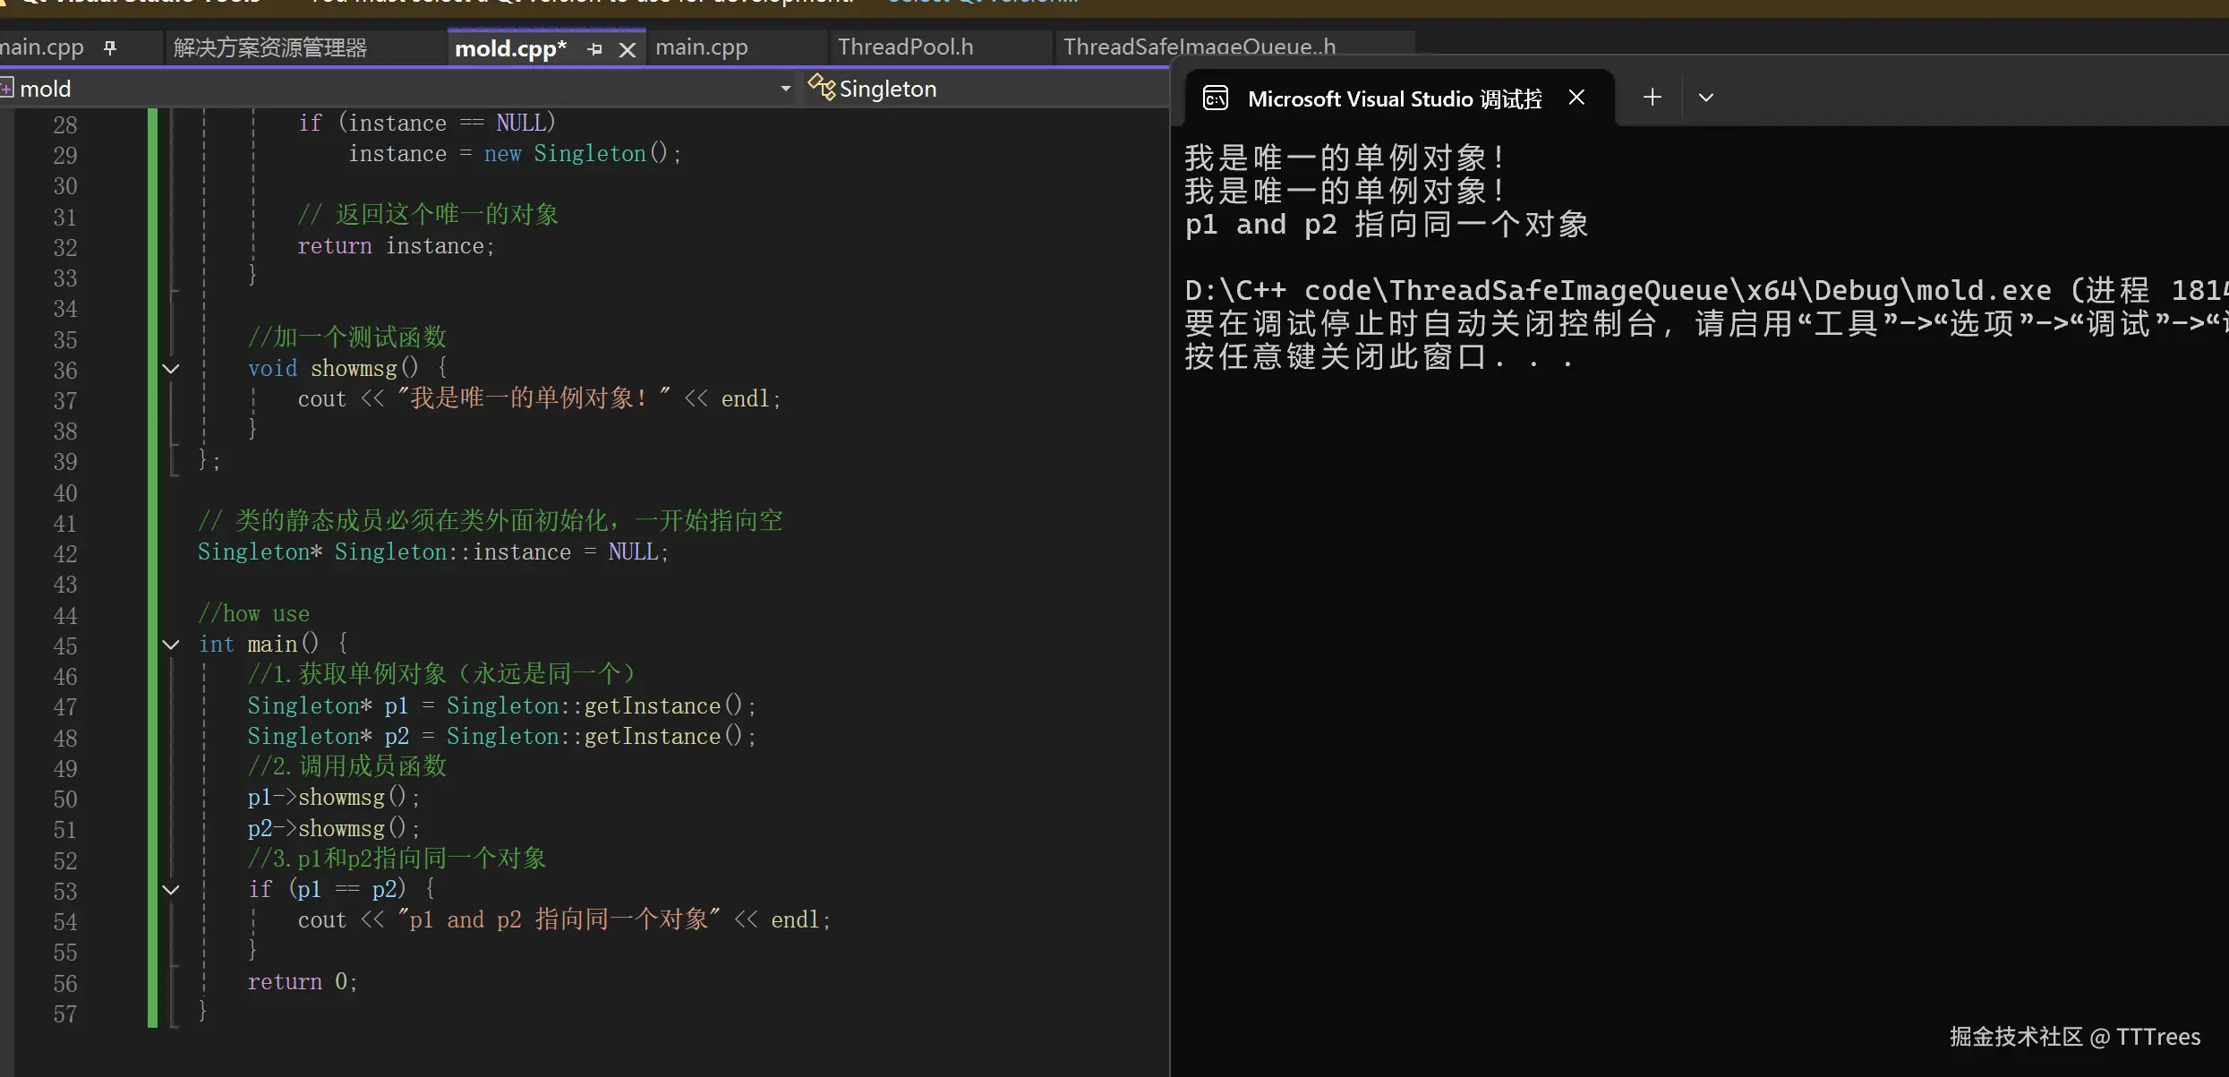
Task: Collapse the if block at line 53
Action: tap(171, 890)
